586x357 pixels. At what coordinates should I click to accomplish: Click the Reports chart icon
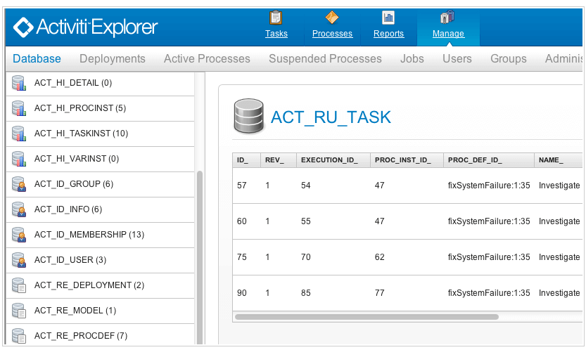[x=388, y=17]
